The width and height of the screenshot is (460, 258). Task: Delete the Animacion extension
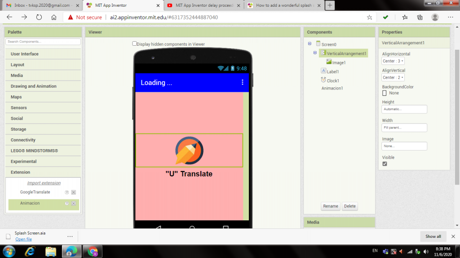click(x=74, y=203)
